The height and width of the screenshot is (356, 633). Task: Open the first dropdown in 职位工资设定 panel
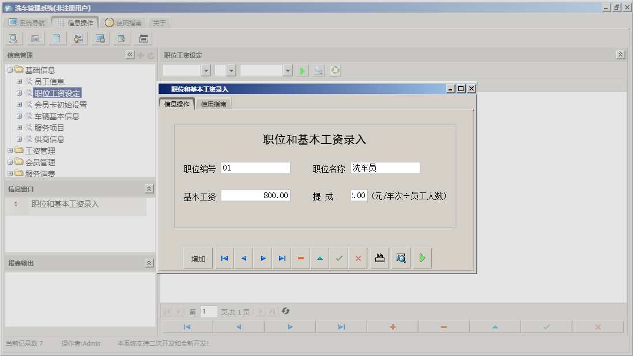206,70
